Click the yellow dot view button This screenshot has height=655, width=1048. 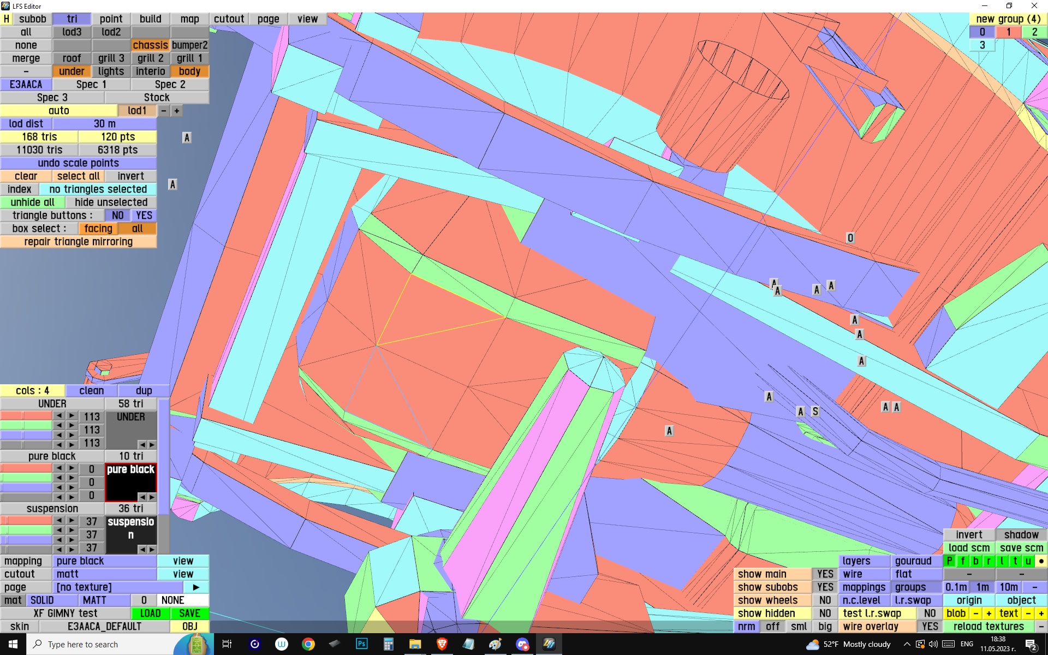click(x=1041, y=561)
